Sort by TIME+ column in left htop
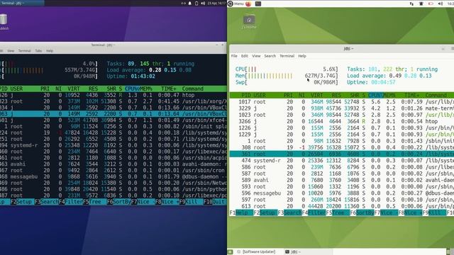The image size is (454, 255). coord(169,89)
